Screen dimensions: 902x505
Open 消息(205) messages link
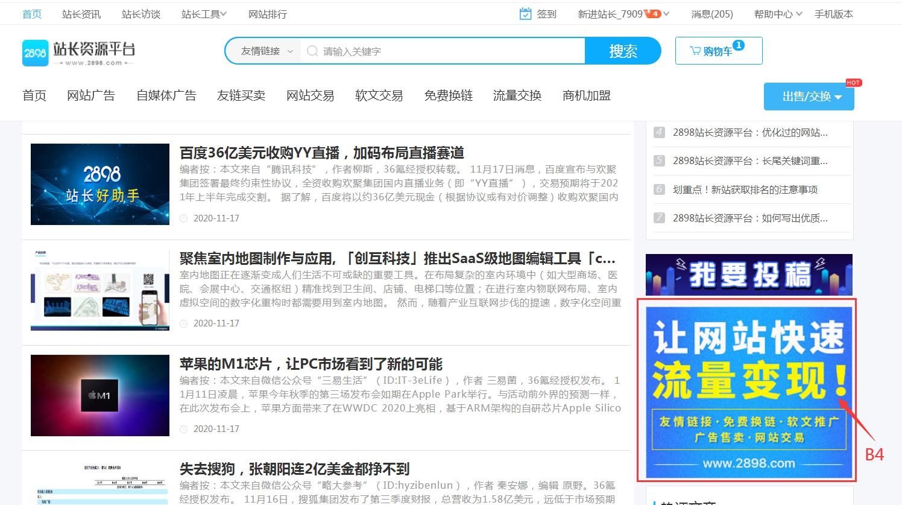coord(712,14)
